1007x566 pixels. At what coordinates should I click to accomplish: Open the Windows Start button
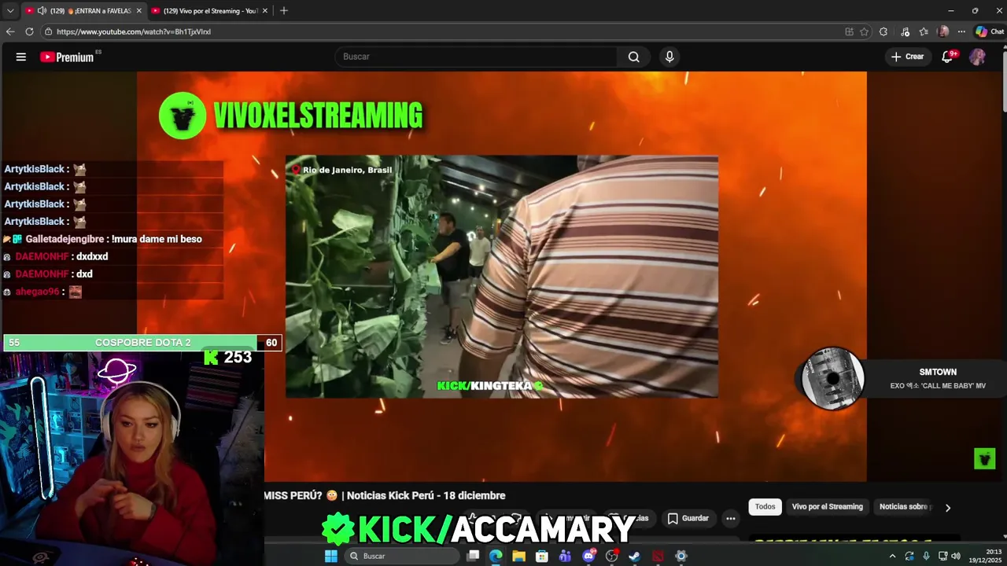[x=331, y=556]
